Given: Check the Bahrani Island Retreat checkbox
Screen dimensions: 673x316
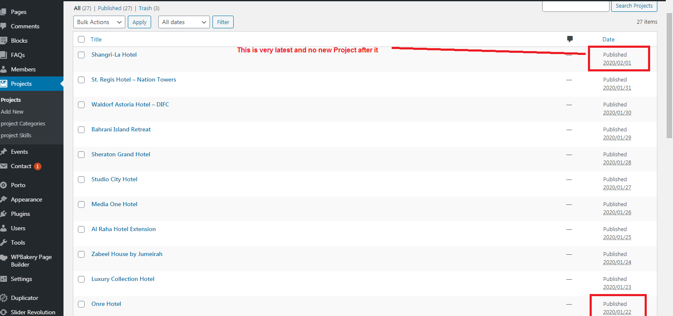Looking at the screenshot, I should [81, 130].
